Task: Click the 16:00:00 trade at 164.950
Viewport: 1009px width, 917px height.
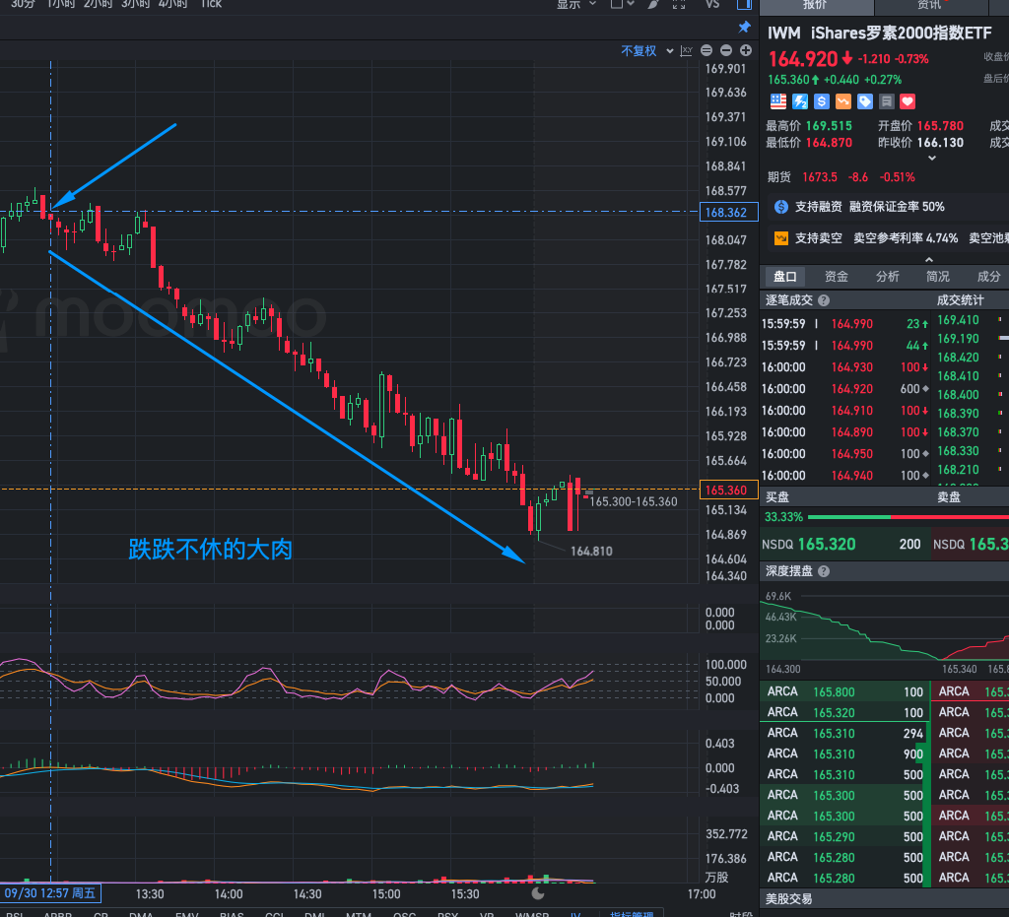Action: coord(844,454)
